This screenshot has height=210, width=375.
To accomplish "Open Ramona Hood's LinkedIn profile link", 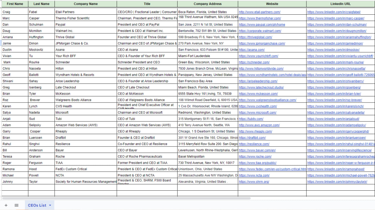I will 336,169.
